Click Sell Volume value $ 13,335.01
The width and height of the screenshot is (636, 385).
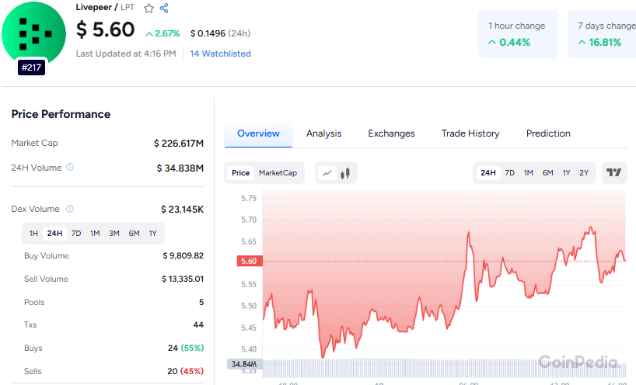click(183, 279)
